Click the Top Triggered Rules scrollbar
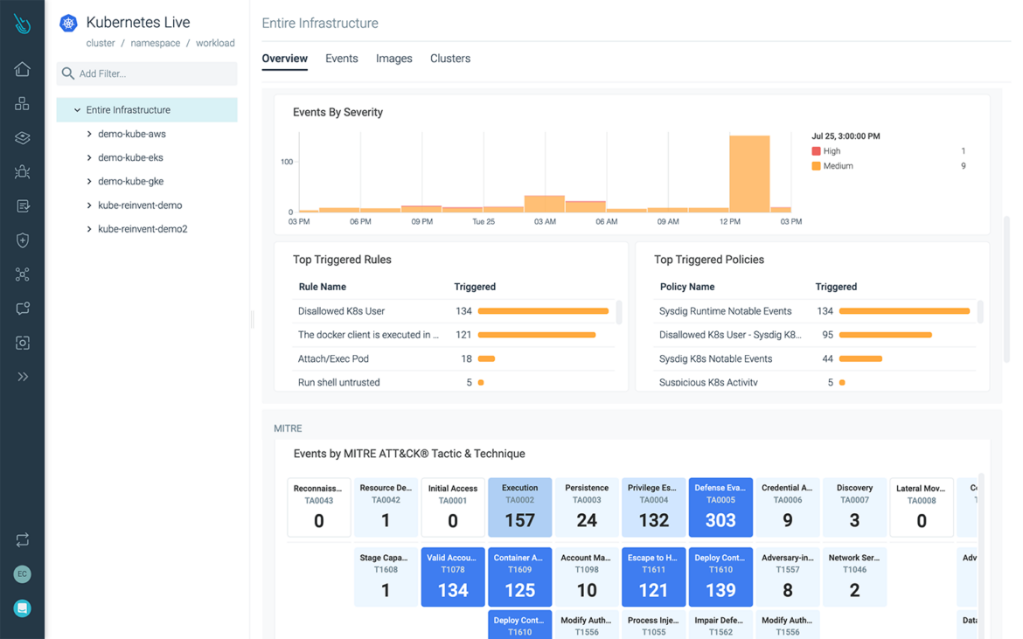 click(618, 312)
